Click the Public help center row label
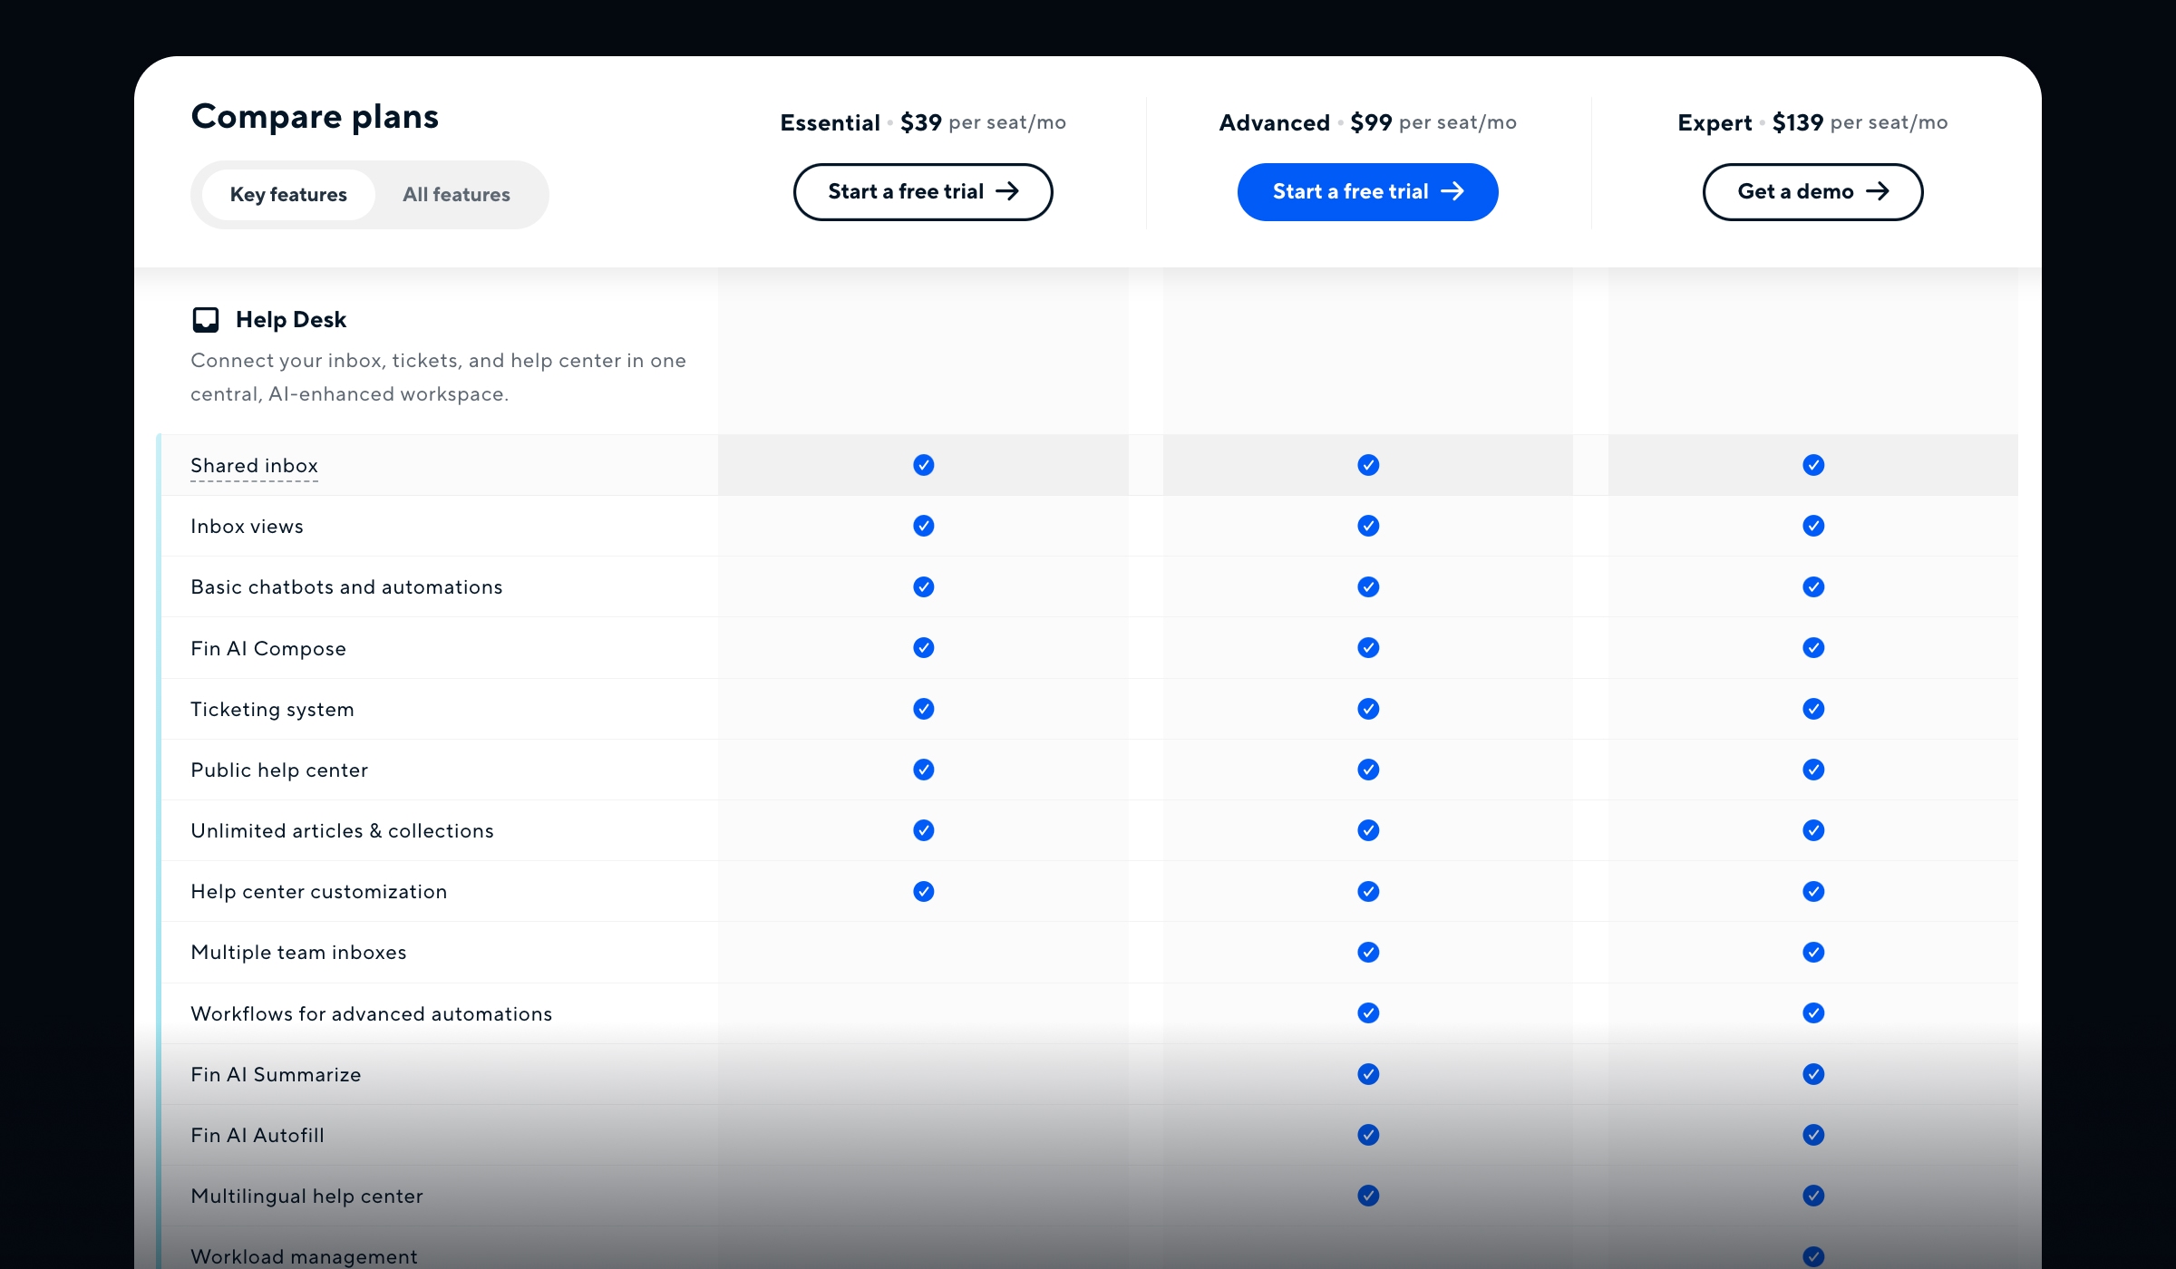 278,770
